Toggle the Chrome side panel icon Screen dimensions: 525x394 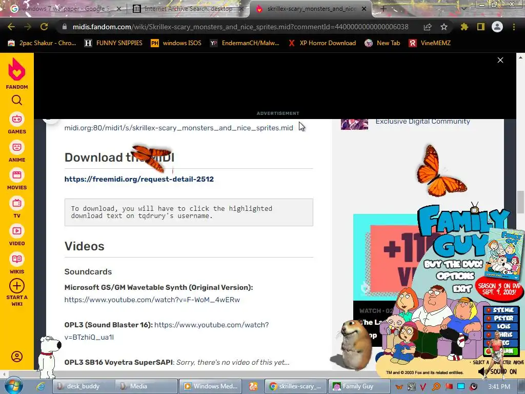point(481,27)
